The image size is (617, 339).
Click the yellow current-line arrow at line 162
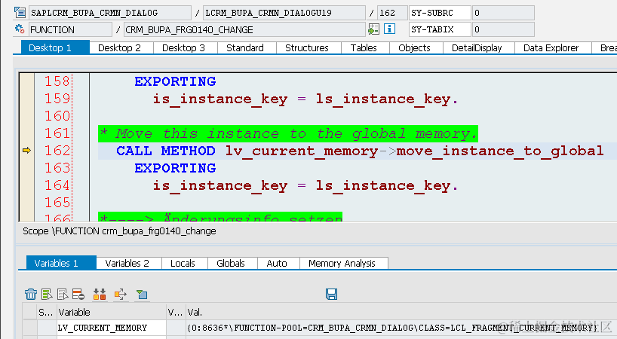pos(26,150)
